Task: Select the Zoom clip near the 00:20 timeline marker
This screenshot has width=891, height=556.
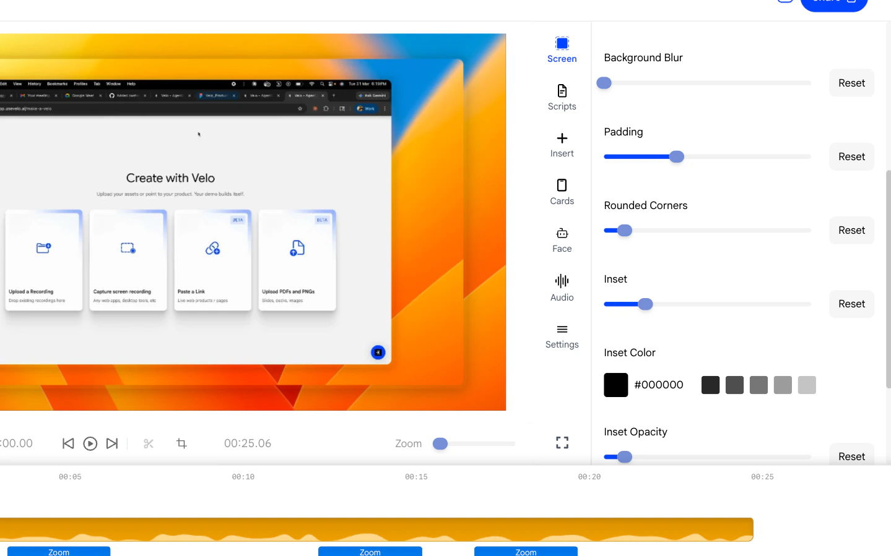Action: click(x=526, y=551)
